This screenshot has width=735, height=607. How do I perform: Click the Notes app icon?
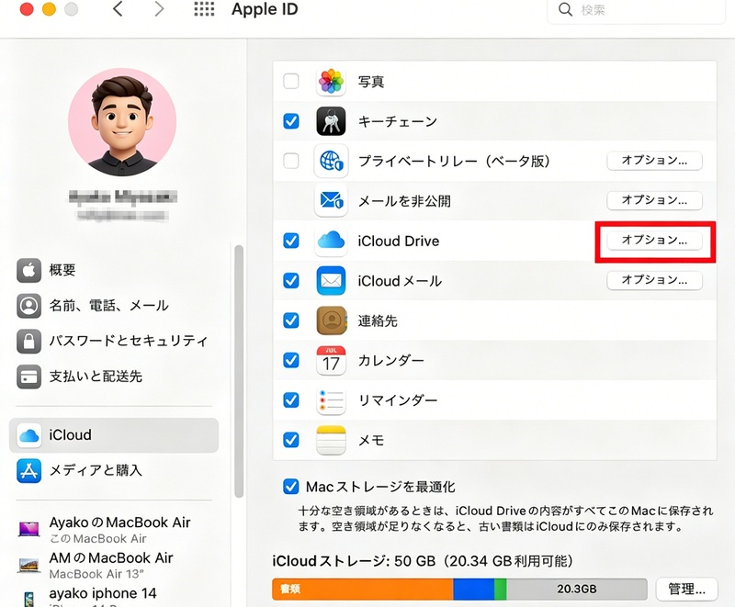point(331,440)
